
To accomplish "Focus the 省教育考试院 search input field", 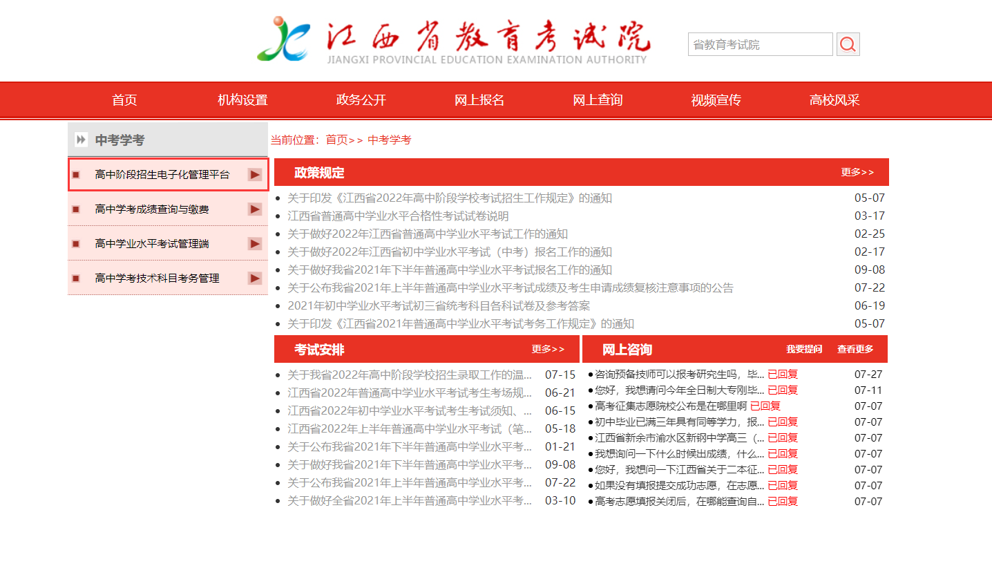I will coord(760,45).
